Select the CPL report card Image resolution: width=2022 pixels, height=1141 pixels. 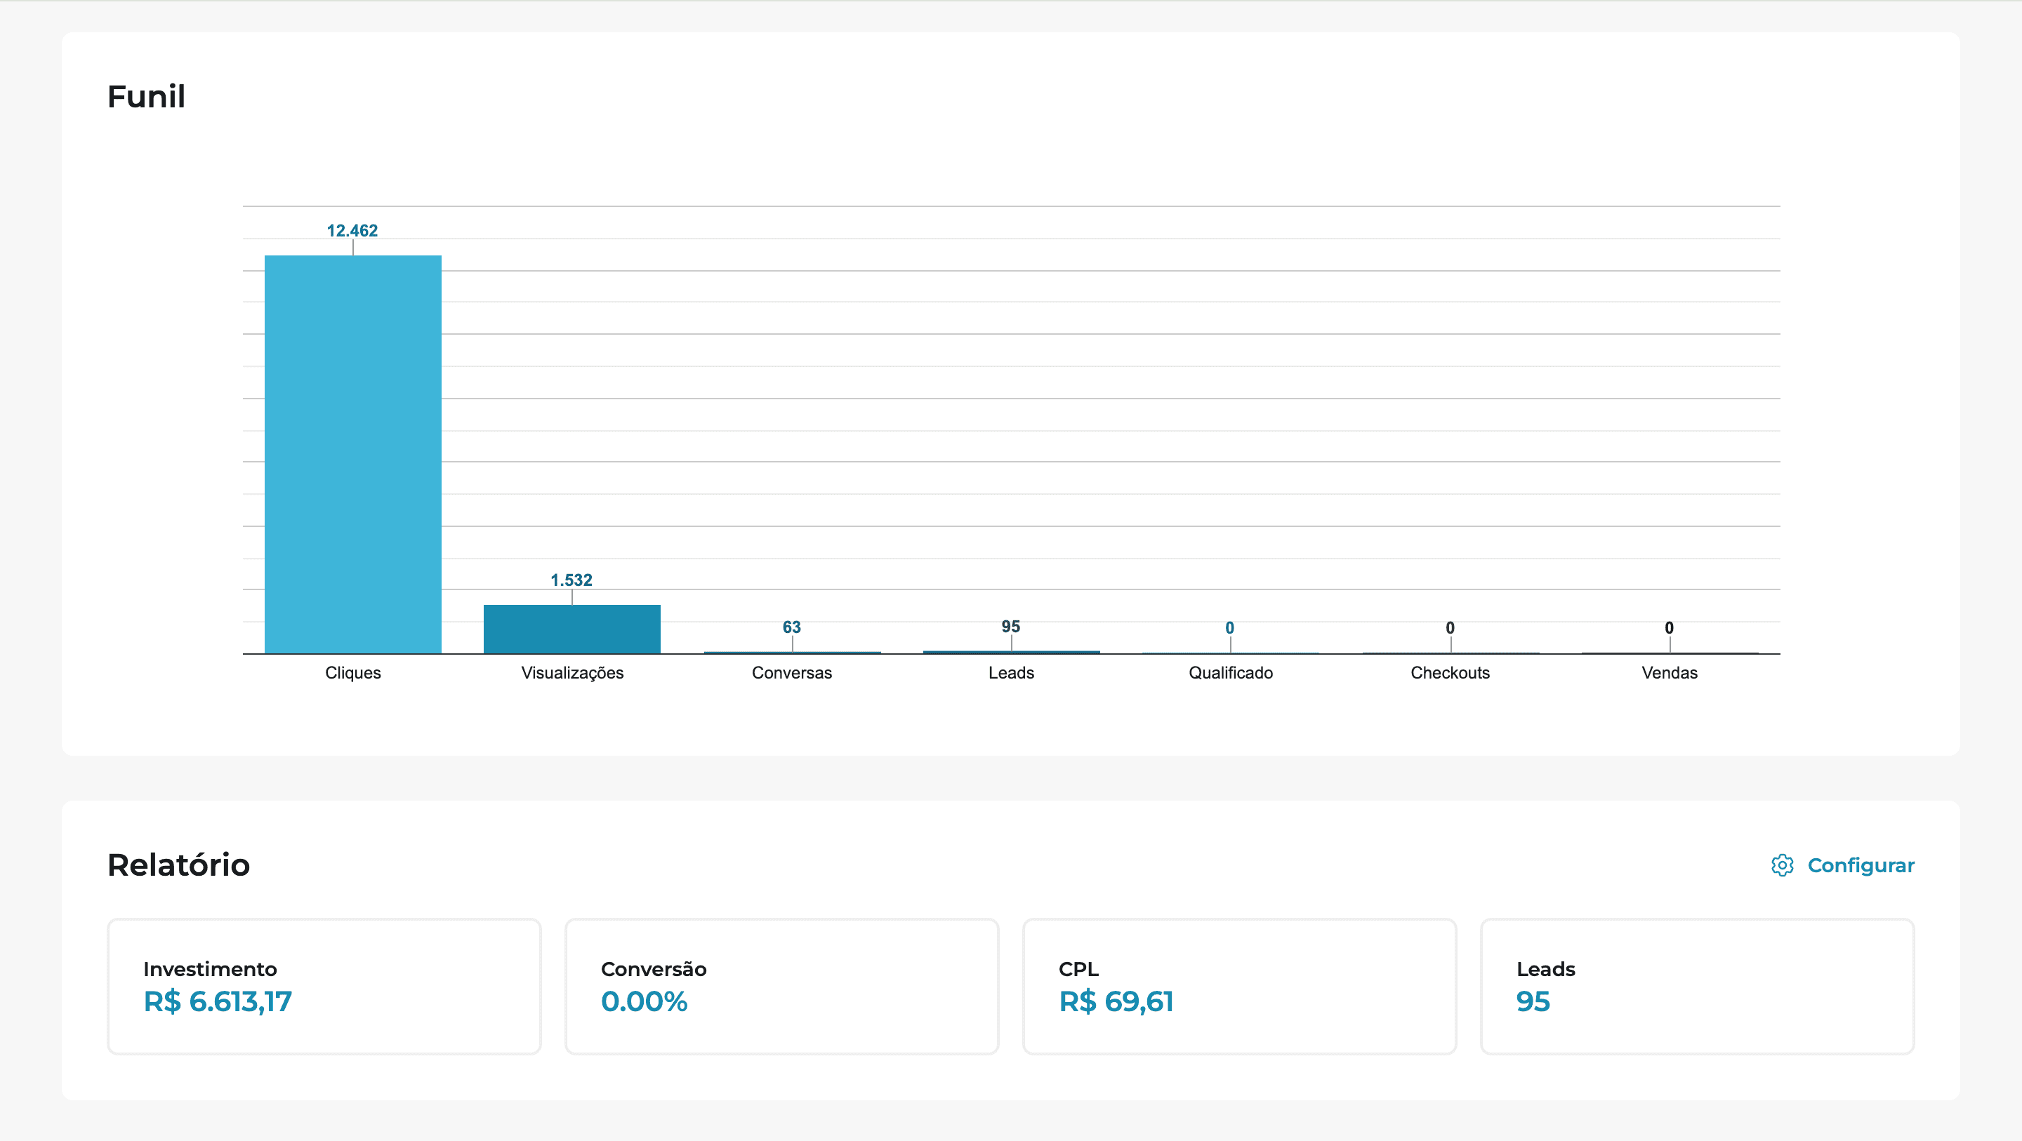point(1238,986)
